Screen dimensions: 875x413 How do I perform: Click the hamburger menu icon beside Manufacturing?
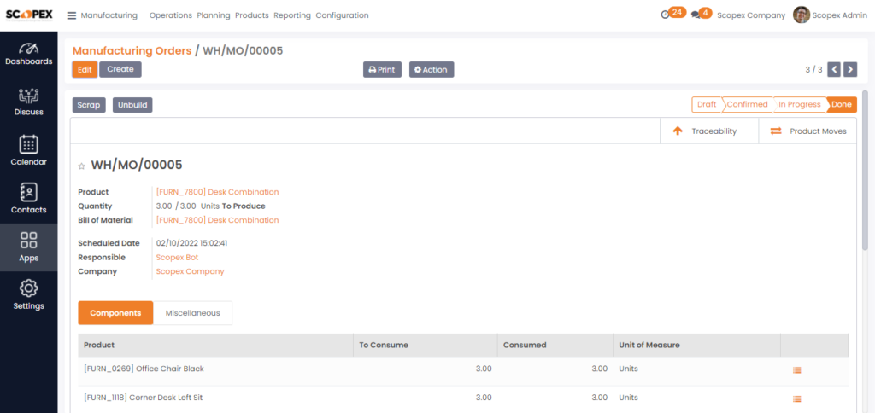tap(72, 15)
